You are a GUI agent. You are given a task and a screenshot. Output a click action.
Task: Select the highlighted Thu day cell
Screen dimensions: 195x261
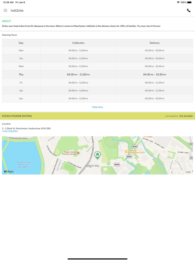(21, 74)
